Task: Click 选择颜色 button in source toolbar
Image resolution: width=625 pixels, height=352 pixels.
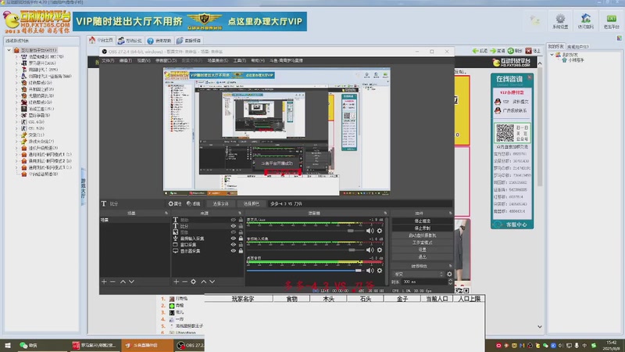Action: 251,203
